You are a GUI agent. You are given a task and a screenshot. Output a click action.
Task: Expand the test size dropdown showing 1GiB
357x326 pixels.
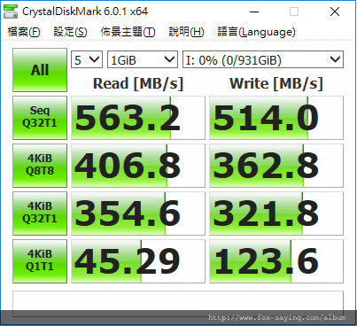click(x=143, y=59)
